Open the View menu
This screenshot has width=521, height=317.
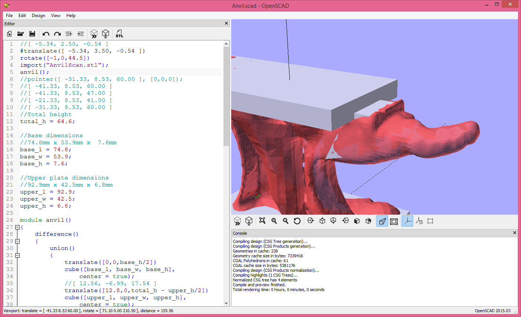point(56,16)
